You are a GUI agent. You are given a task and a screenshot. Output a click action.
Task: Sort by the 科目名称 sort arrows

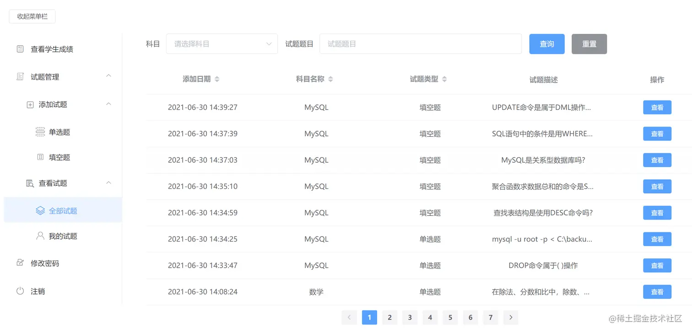[330, 79]
